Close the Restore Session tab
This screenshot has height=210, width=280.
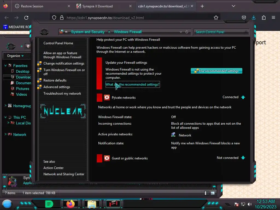69,6
